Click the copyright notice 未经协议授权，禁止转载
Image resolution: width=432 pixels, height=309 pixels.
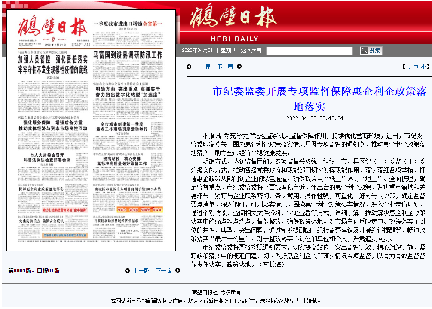(290, 301)
